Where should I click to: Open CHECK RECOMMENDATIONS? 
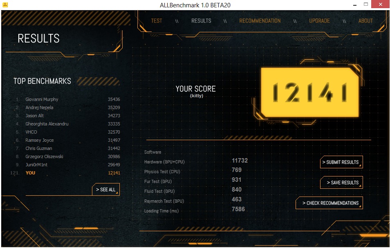coord(329,203)
